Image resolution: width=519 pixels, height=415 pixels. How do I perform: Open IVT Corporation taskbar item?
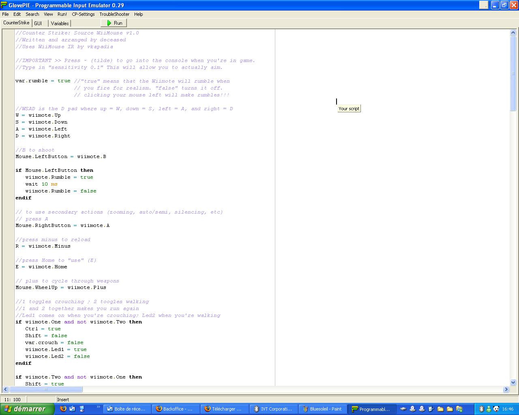[274, 409]
